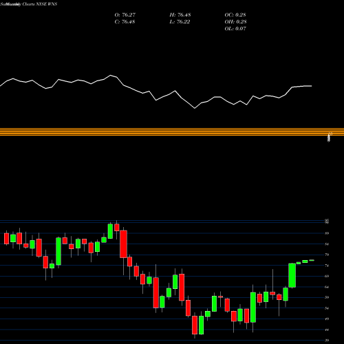
Task: Click the orange horizontal band across the chart
Action: [172, 132]
